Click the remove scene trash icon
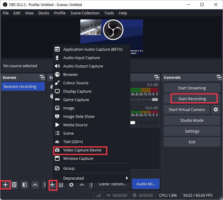This screenshot has height=200, width=223. point(14,185)
